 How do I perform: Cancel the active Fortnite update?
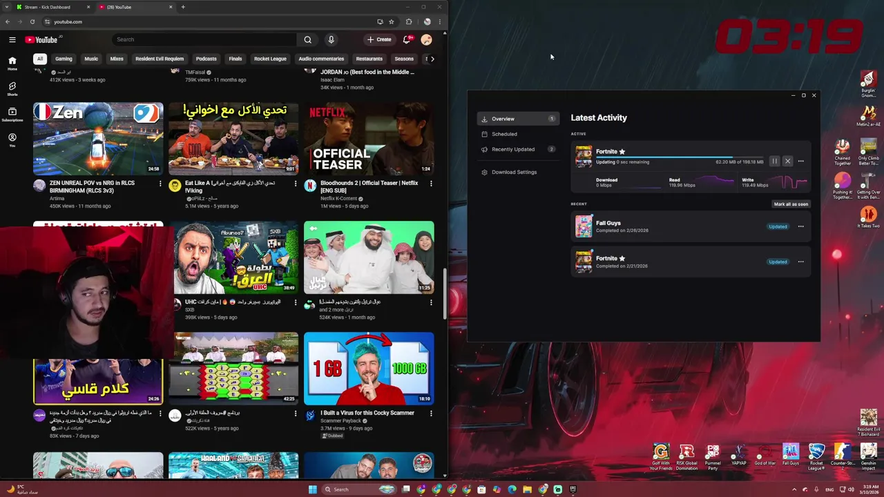coord(787,162)
